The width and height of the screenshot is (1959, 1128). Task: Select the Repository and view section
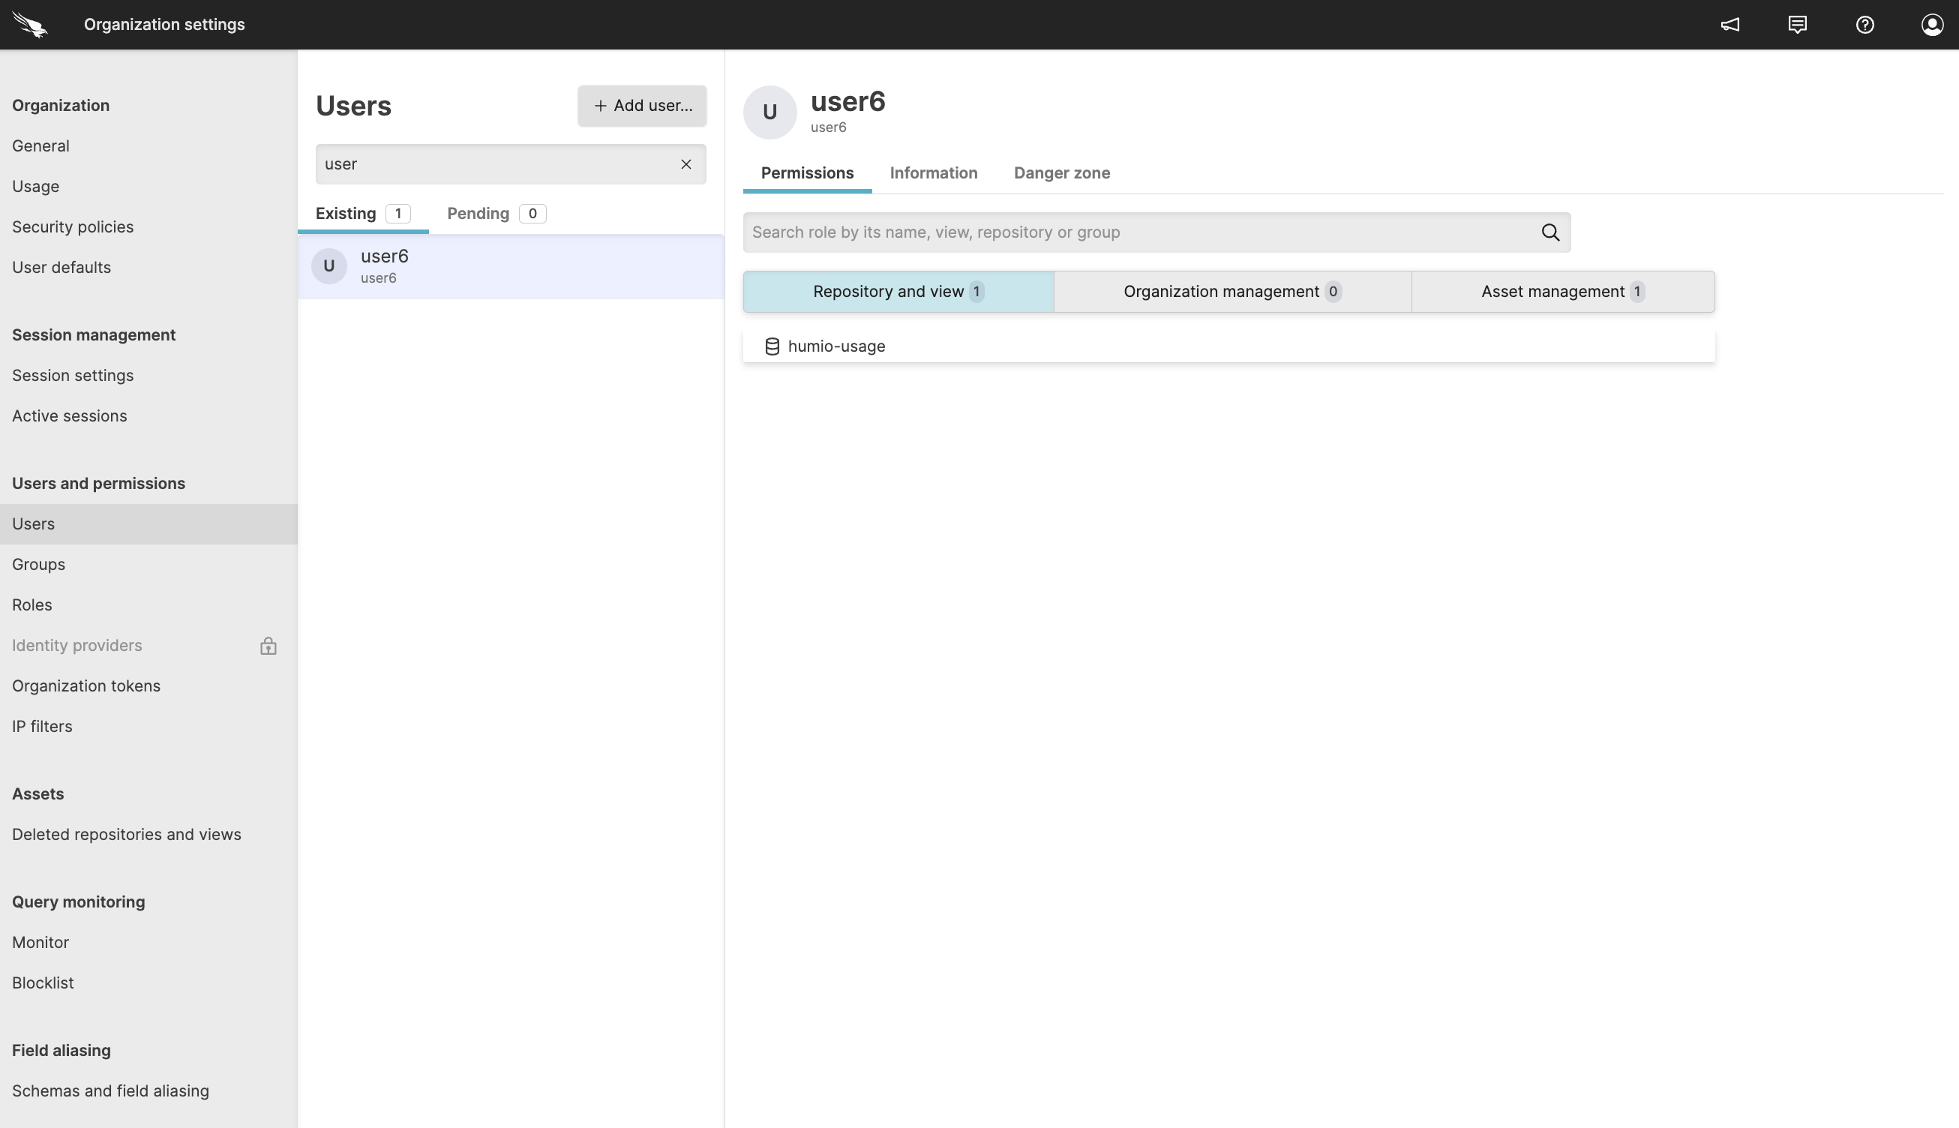click(898, 292)
